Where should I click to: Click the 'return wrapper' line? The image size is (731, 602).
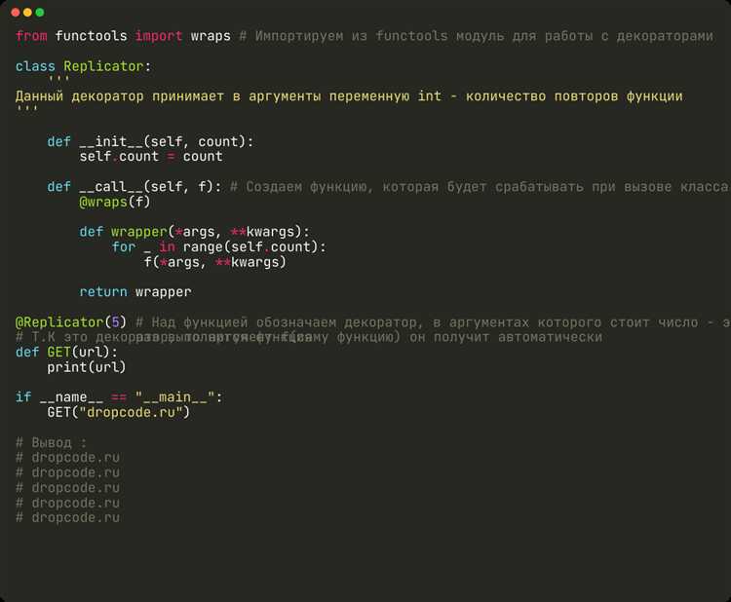click(135, 291)
